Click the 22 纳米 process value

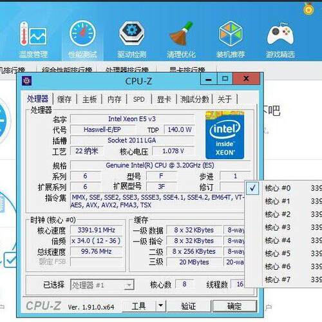(x=87, y=151)
